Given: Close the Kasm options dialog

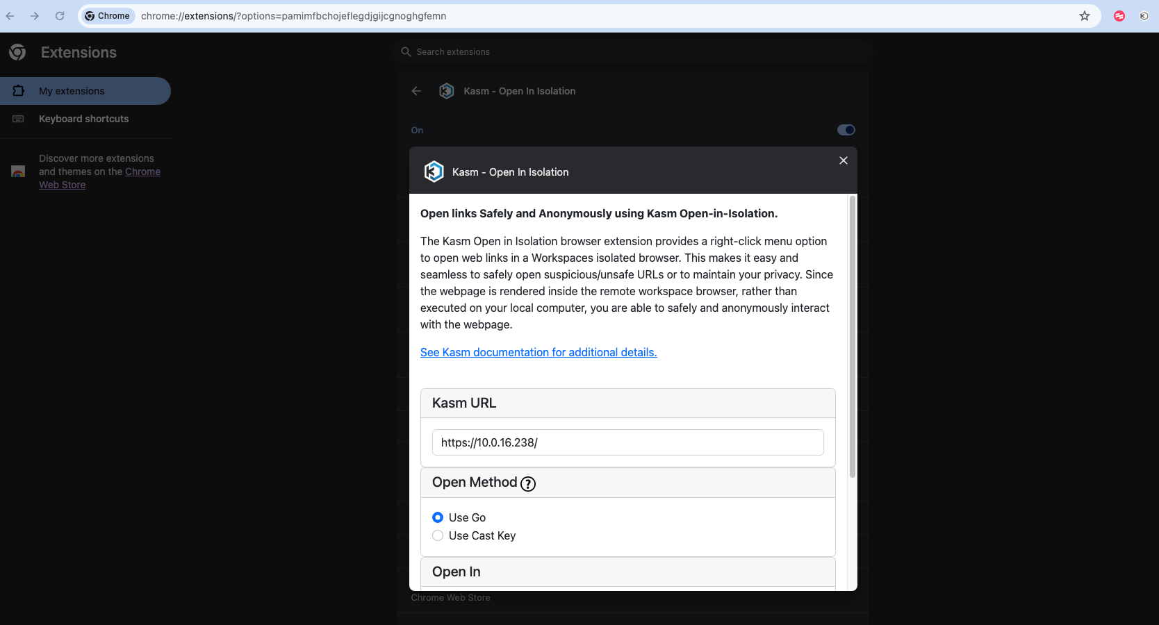Looking at the screenshot, I should [x=843, y=160].
